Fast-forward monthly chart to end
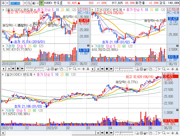Image resolution: width=180 pixels, height=136 pixels. (x=22, y=69)
